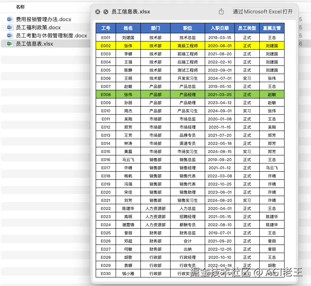Click cell E001 in the table
311x286 pixels.
[106, 37]
